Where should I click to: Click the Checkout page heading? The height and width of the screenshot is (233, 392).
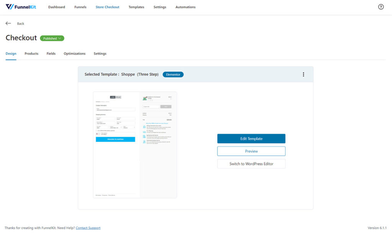(21, 38)
